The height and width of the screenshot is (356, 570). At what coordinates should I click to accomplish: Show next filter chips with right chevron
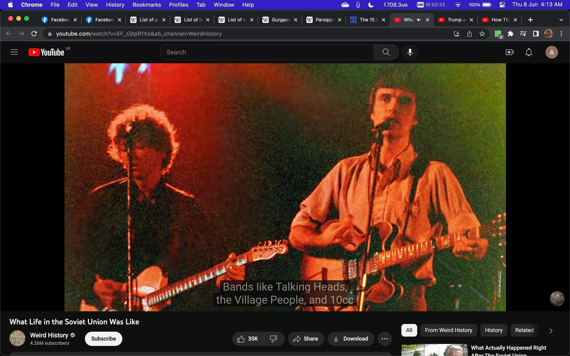[551, 330]
